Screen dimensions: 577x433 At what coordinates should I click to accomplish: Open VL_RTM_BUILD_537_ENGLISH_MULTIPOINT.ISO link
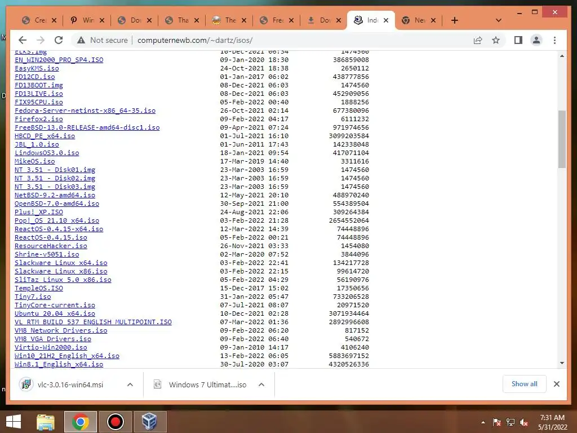point(93,322)
